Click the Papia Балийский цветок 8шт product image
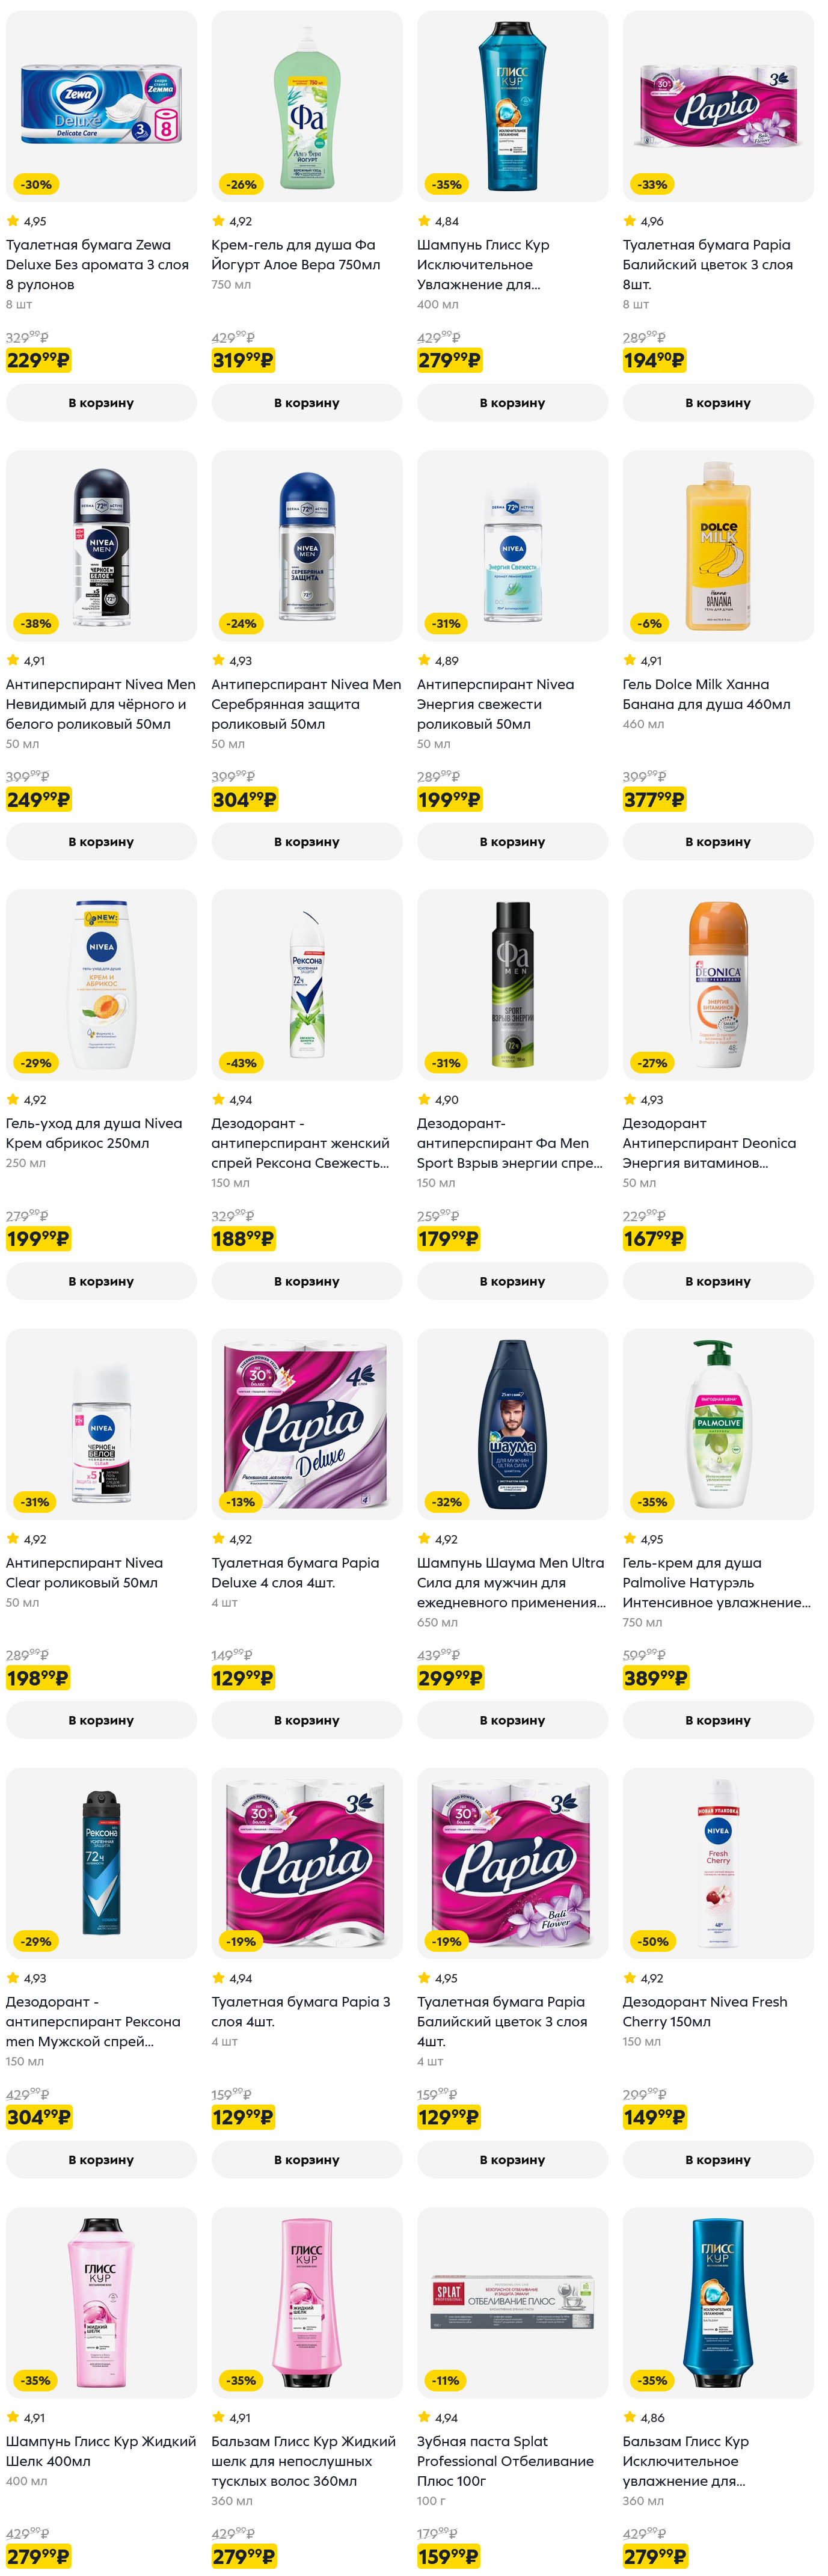 point(718,106)
